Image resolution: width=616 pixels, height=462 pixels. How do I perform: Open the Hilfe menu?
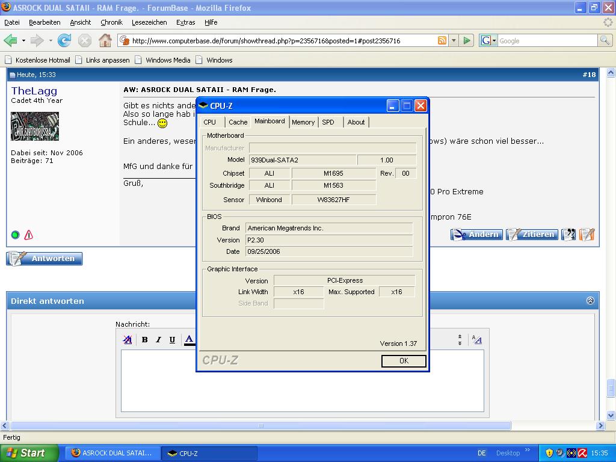pyautogui.click(x=211, y=22)
